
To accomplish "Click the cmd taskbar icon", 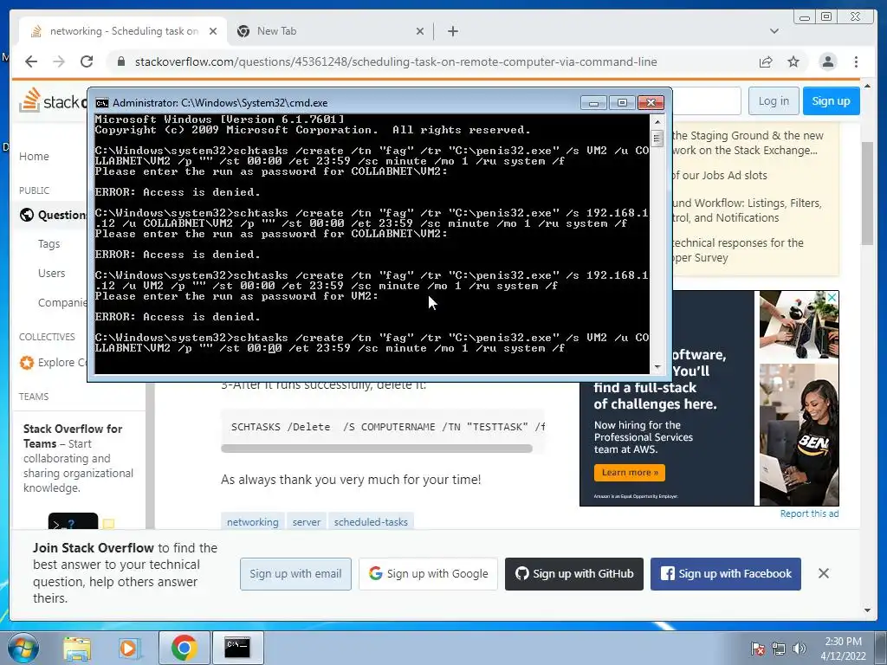I will [237, 648].
